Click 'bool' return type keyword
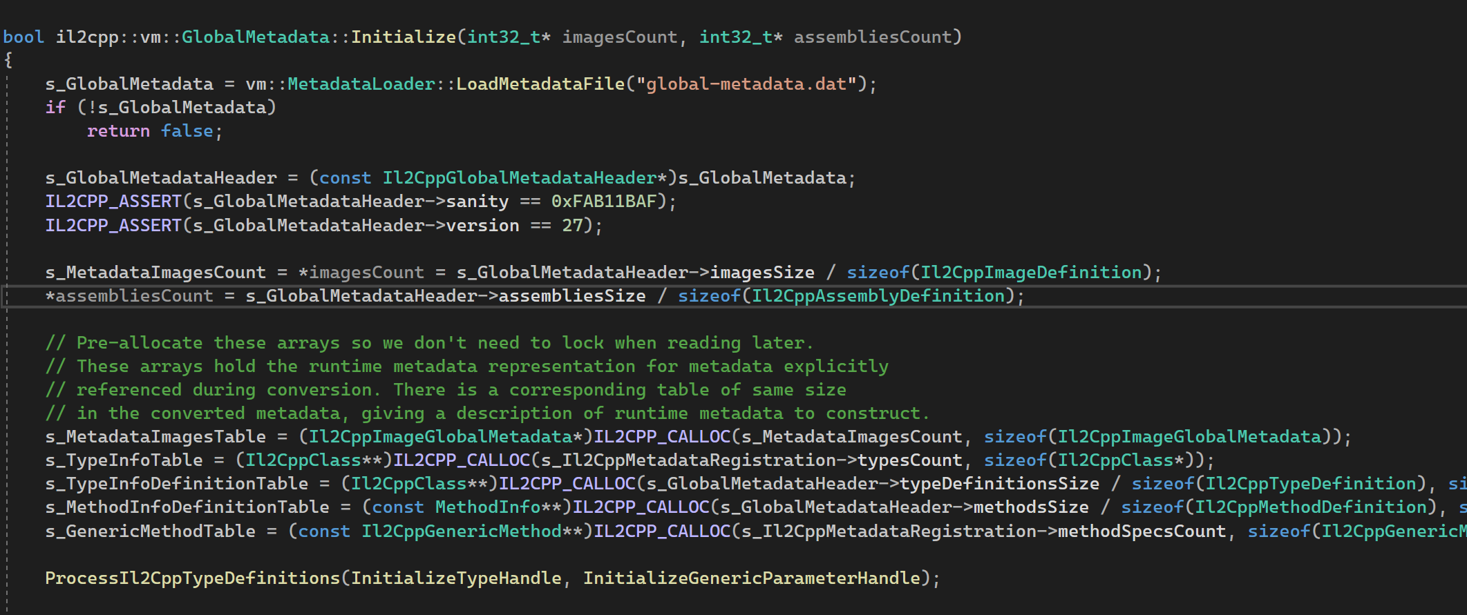 [23, 37]
